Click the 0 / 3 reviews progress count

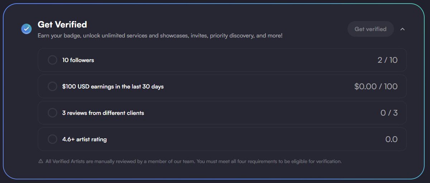(389, 113)
